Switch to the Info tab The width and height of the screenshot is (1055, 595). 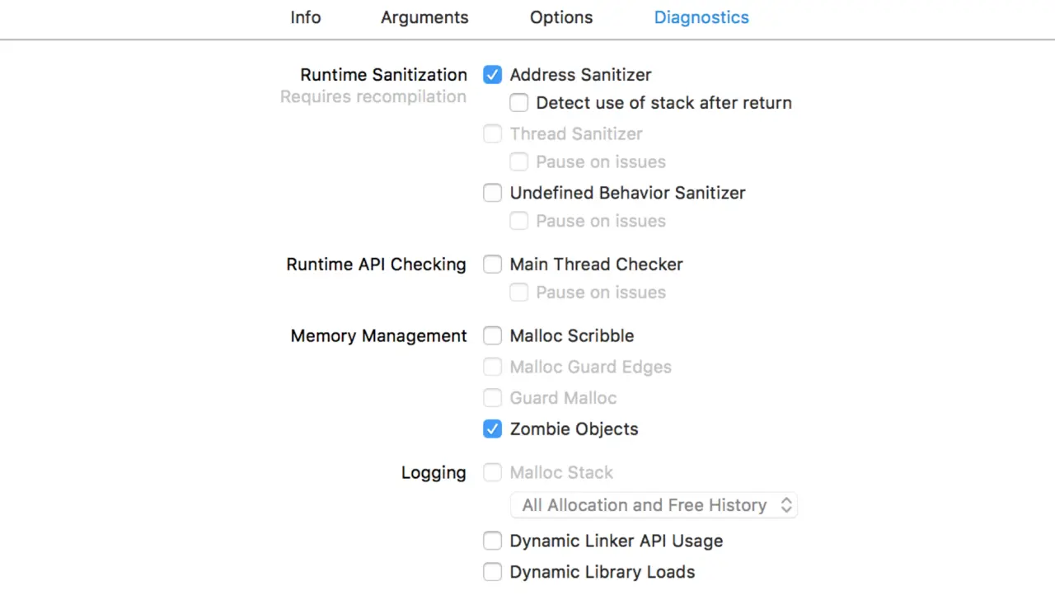(x=305, y=17)
